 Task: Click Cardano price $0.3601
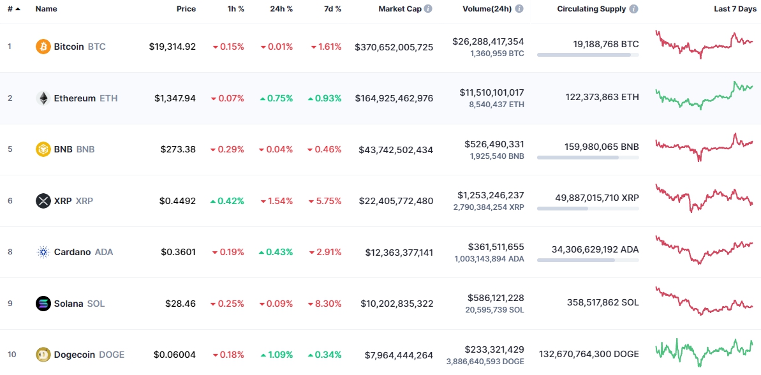pyautogui.click(x=178, y=253)
